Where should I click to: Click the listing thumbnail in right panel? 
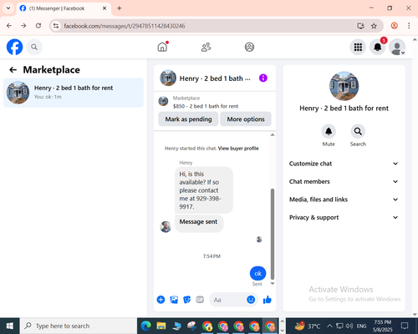click(x=344, y=86)
